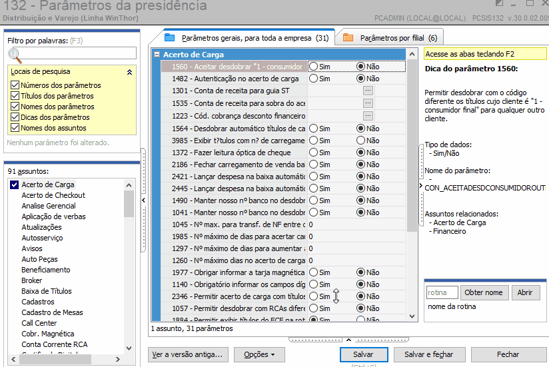Select Autosserviço subject
Image resolution: width=549 pixels, height=367 pixels.
(43, 238)
